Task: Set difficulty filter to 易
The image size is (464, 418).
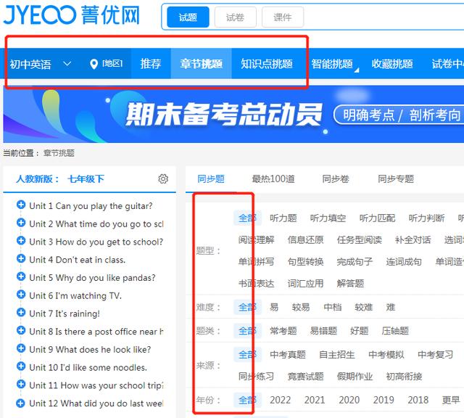Action: click(274, 307)
